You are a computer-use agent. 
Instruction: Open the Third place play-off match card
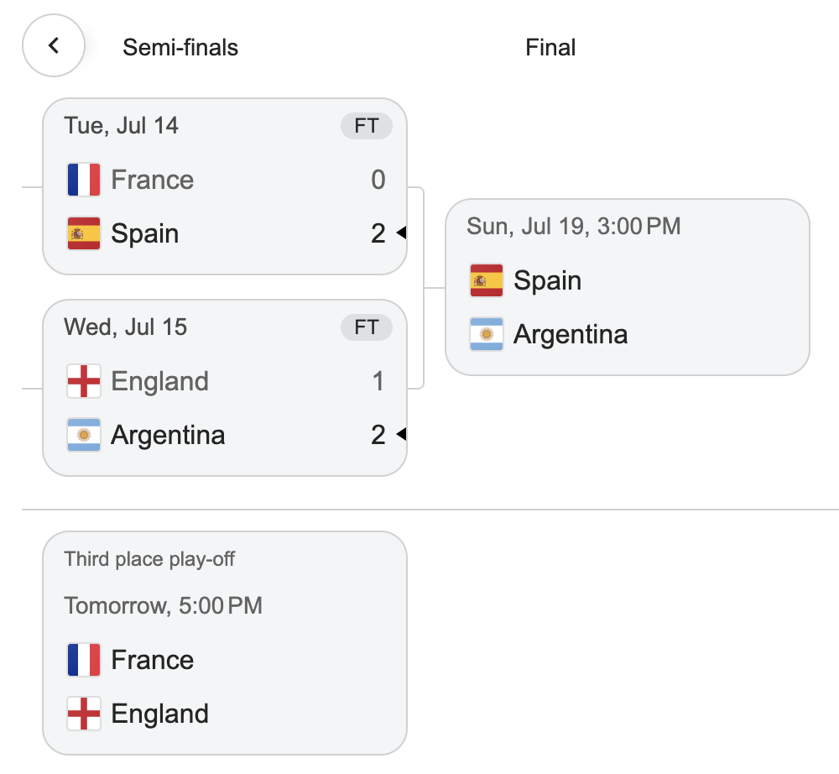point(225,643)
